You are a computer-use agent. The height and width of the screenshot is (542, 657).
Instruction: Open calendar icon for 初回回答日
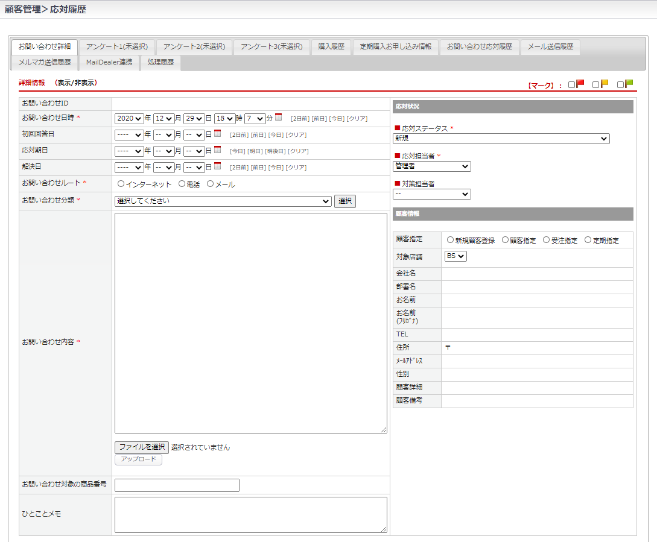tap(217, 134)
